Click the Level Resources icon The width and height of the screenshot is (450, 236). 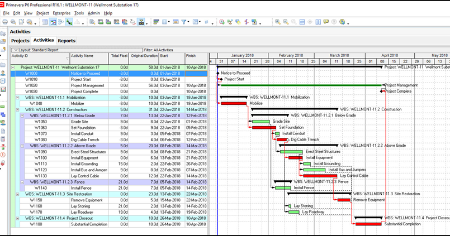pyautogui.click(x=230, y=22)
